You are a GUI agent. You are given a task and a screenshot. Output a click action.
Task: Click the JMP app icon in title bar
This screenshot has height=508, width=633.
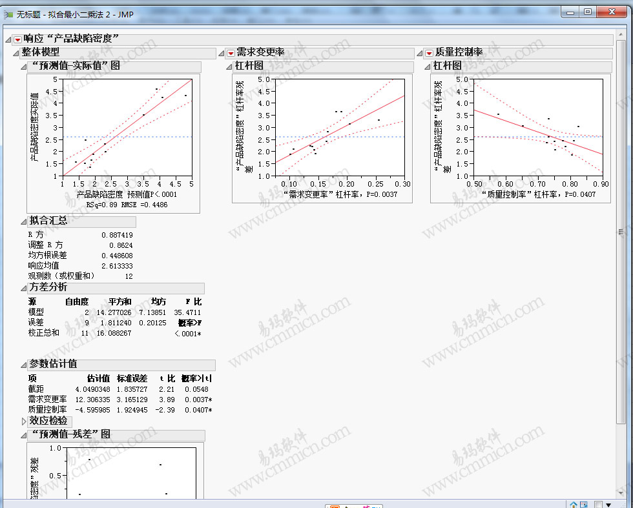tap(8, 14)
